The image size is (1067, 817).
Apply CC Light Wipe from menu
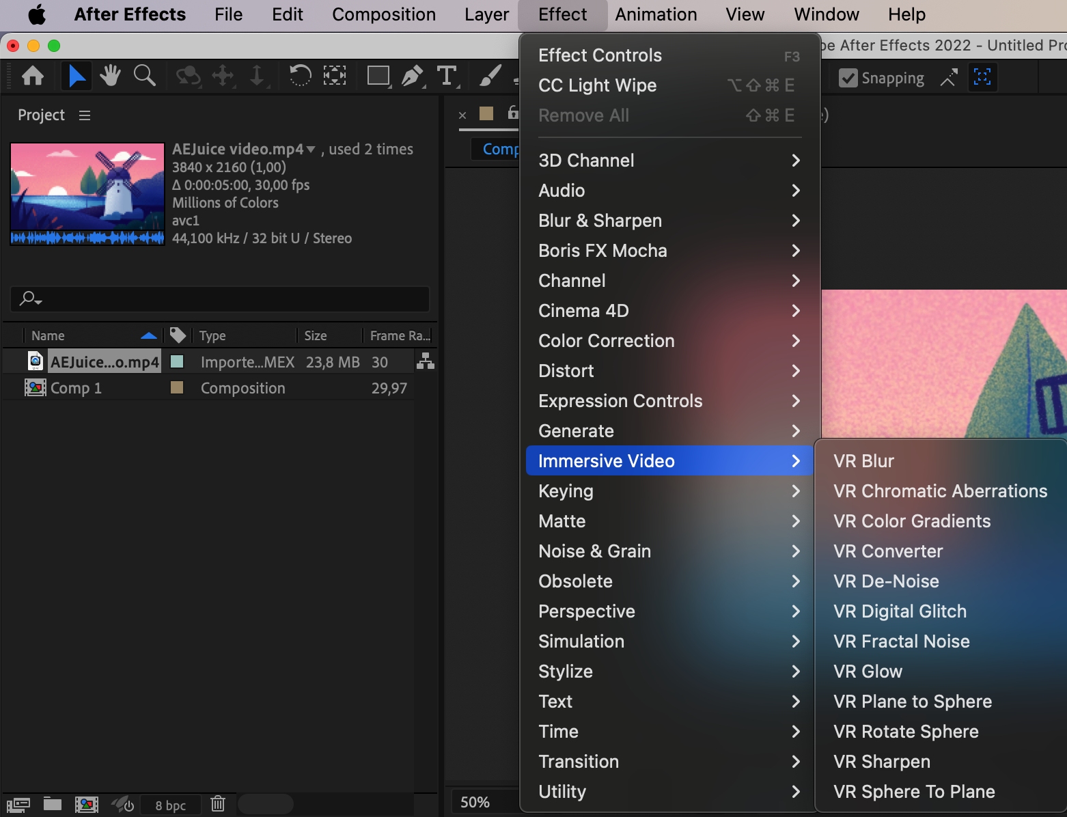669,85
